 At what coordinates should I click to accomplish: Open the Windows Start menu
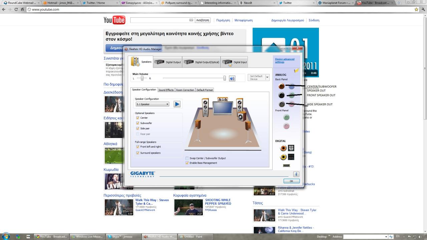pos(7,236)
